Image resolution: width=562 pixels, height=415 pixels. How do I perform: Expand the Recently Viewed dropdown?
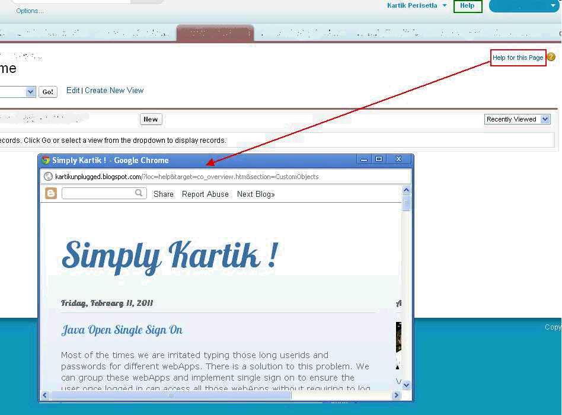pyautogui.click(x=545, y=119)
